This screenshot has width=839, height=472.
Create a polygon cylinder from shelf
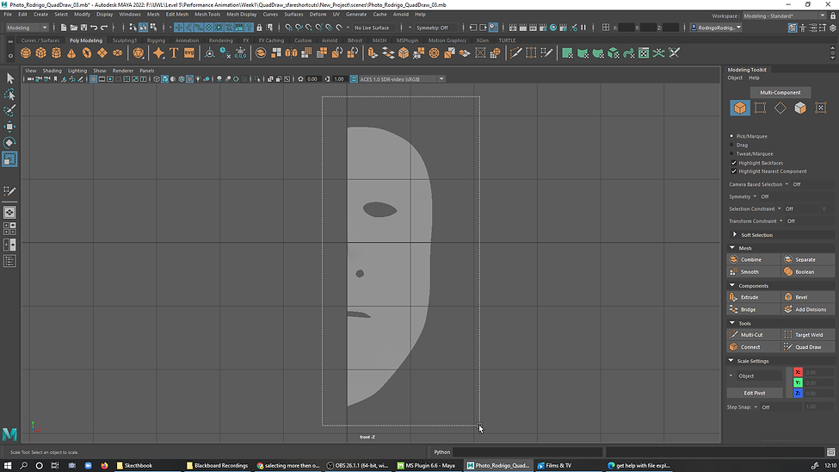(56, 53)
